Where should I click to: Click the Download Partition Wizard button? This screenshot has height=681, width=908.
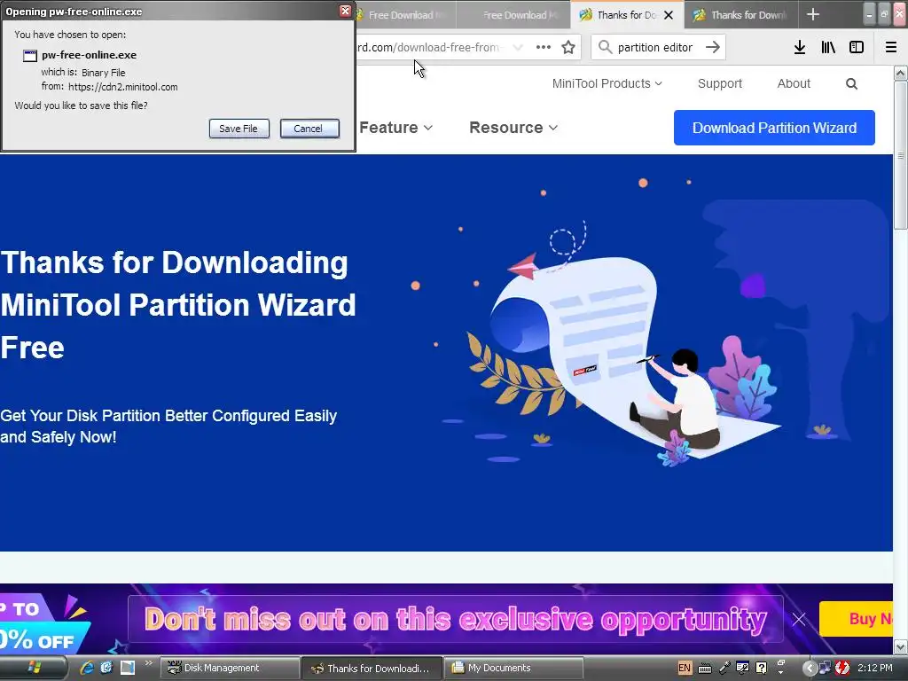click(774, 128)
